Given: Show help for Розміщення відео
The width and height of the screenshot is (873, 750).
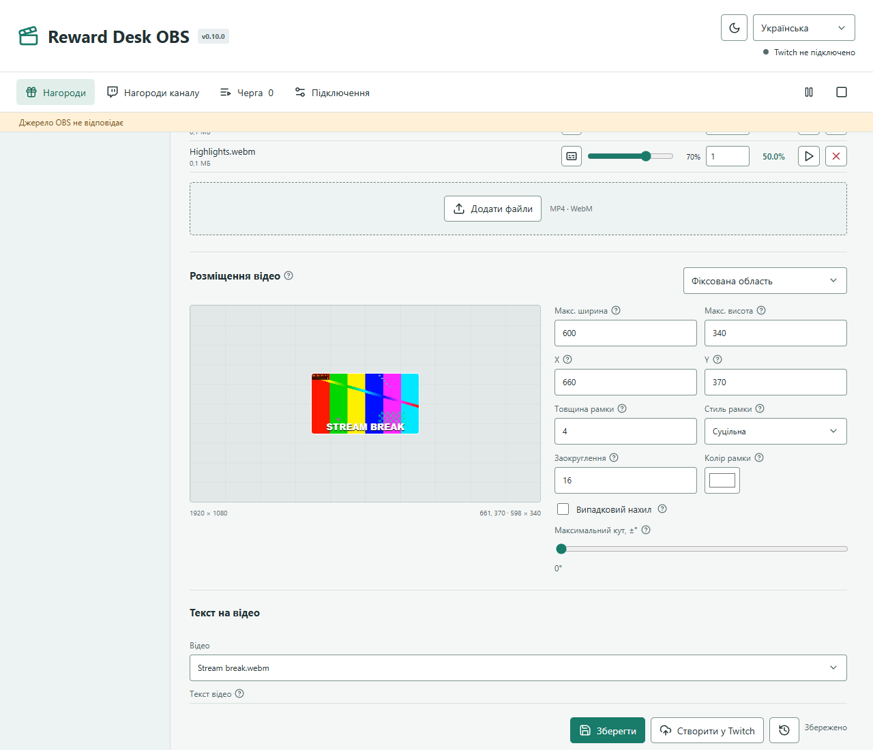Looking at the screenshot, I should 288,275.
